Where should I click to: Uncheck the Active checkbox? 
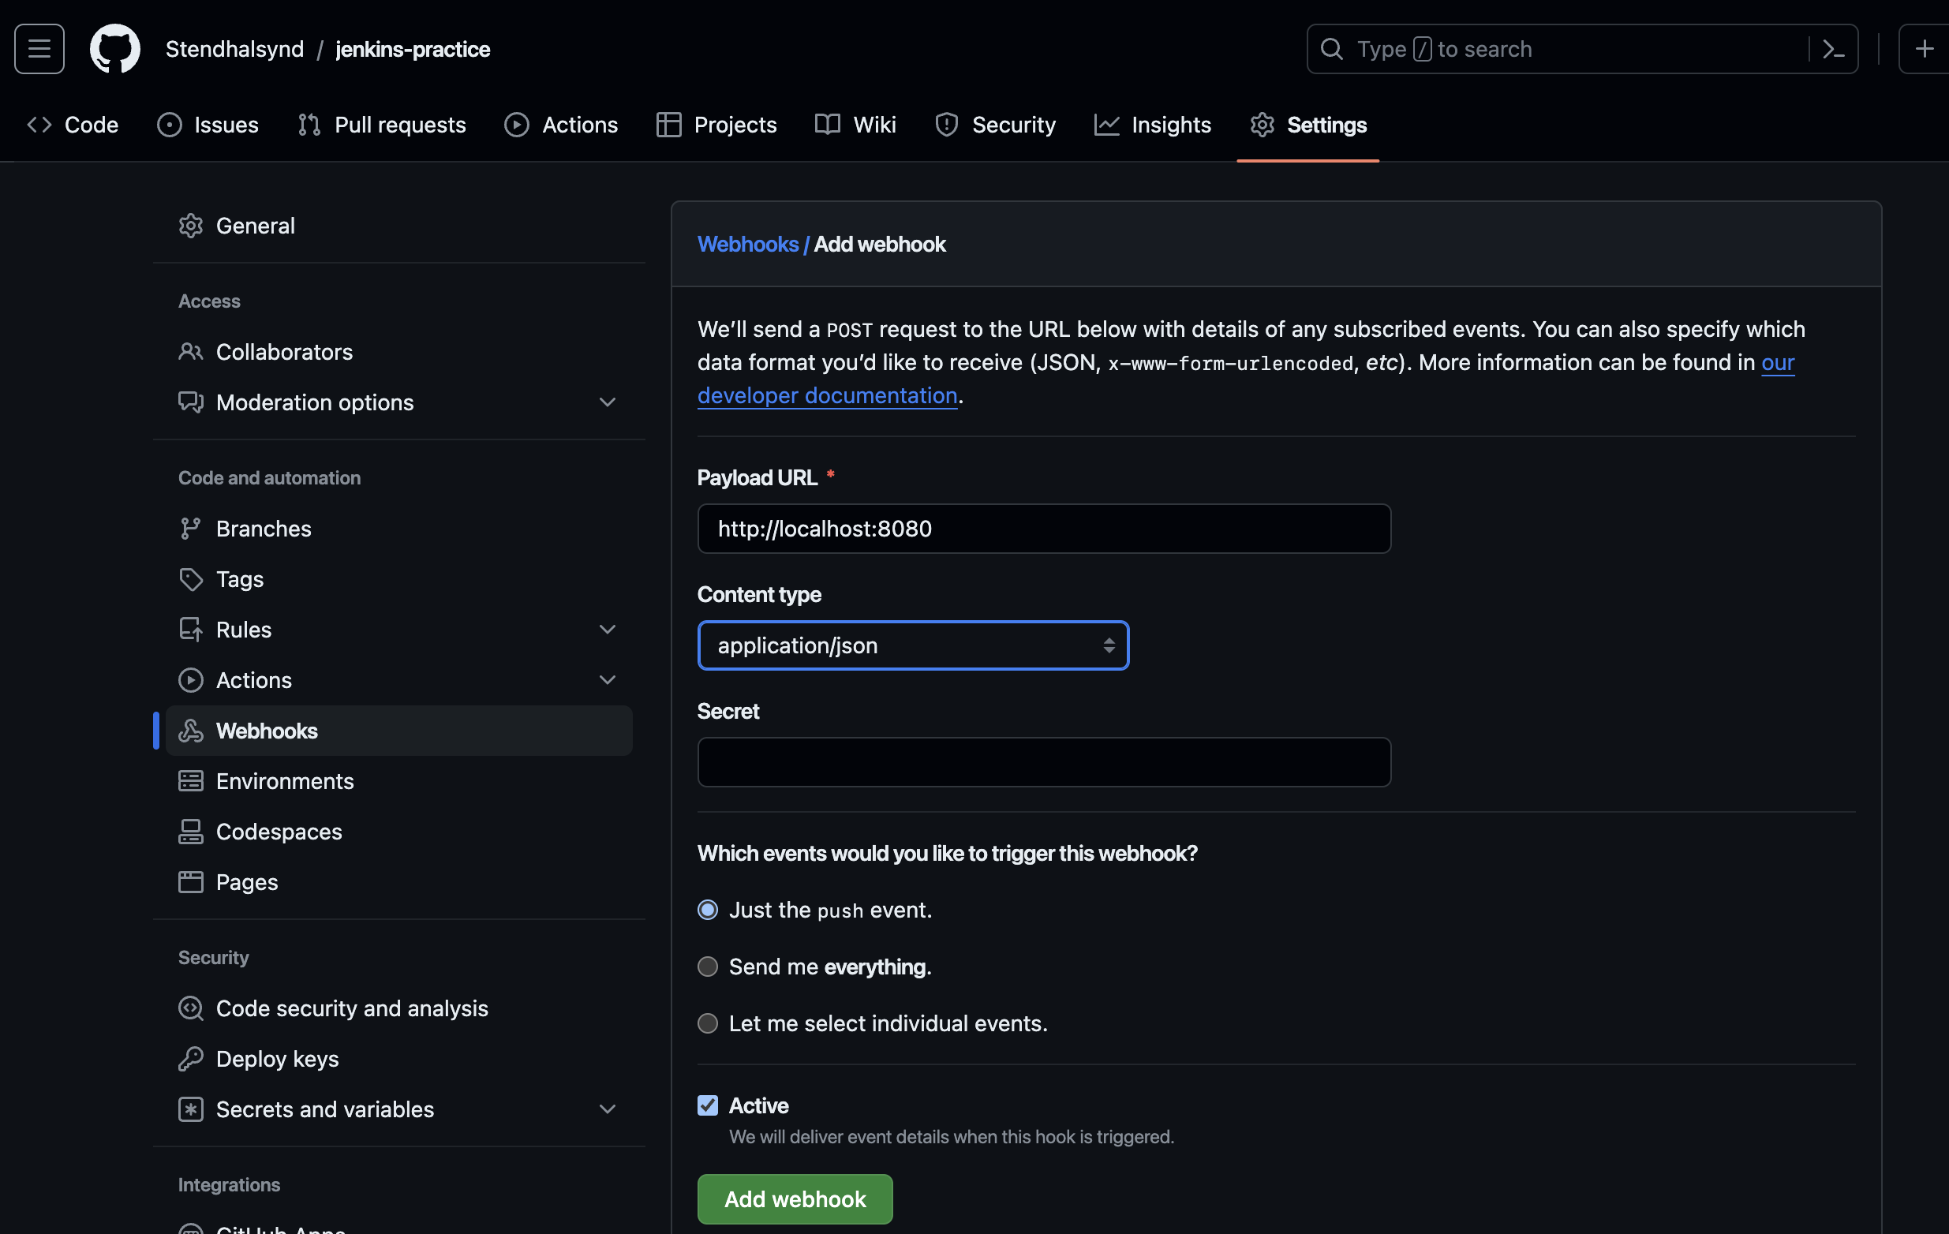(708, 1105)
